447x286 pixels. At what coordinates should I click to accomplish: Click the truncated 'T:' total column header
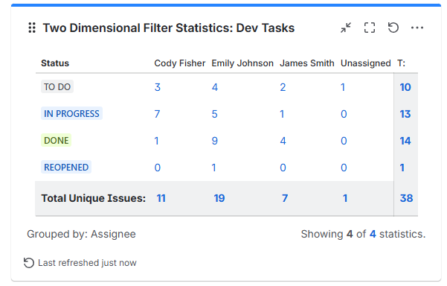tap(402, 63)
